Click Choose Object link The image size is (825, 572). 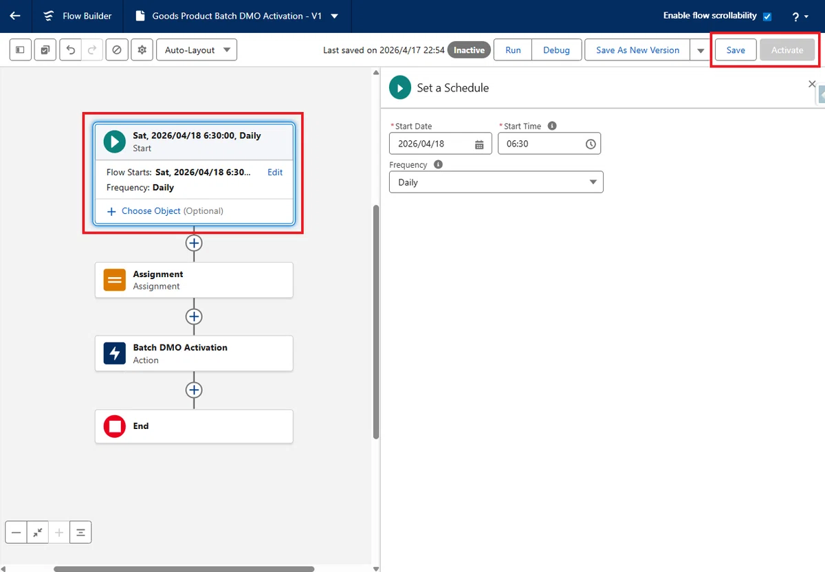click(151, 211)
